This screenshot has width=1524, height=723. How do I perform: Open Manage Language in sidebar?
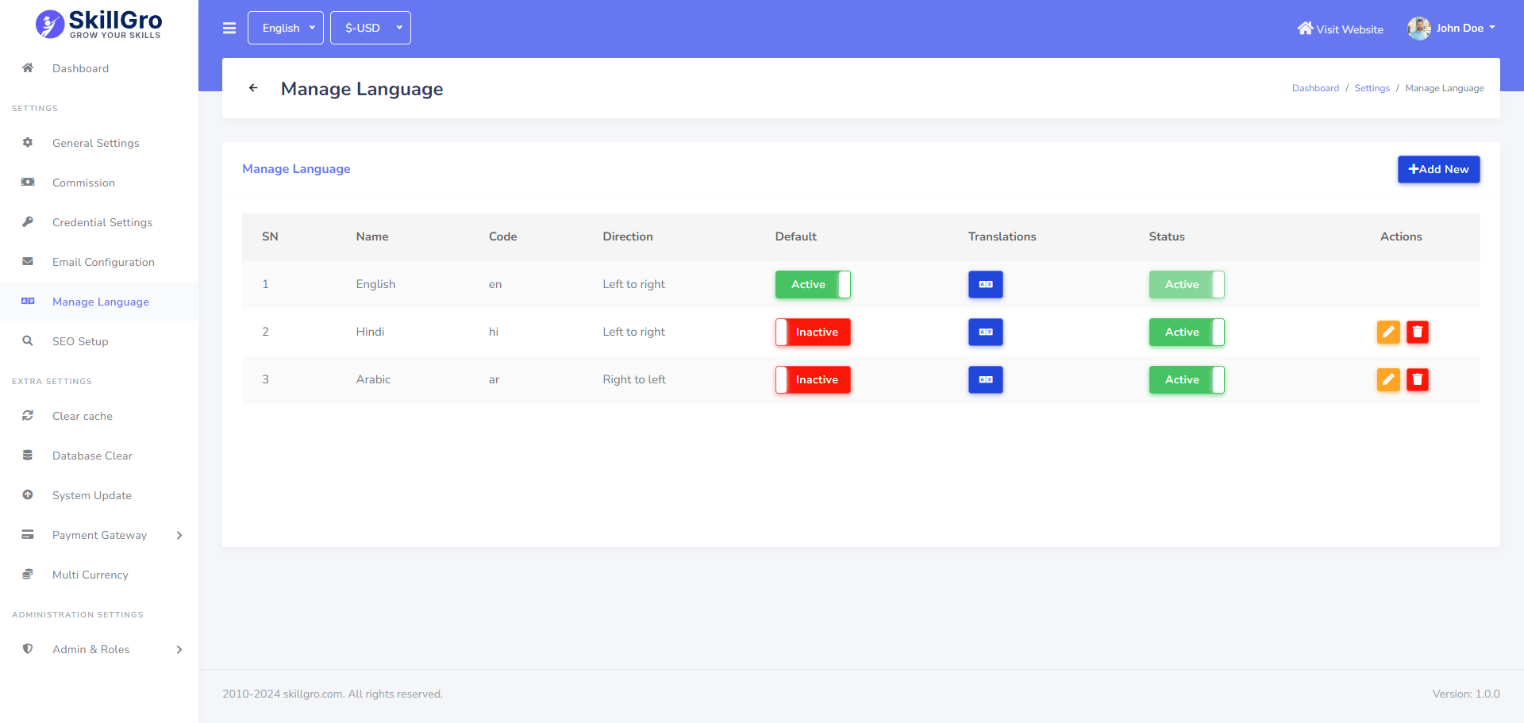[x=99, y=302]
